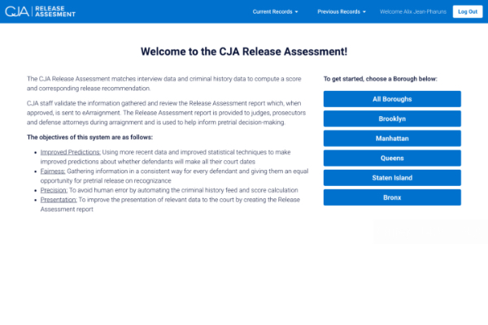Click the CJA Release Assessment logo
This screenshot has width=488, height=325.
40,11
